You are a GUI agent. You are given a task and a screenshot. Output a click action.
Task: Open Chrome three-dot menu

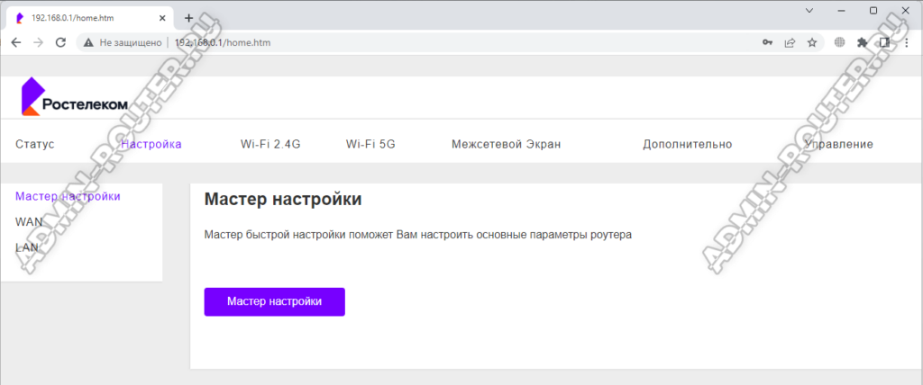tap(908, 42)
